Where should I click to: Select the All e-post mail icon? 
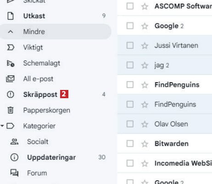pos(10,79)
